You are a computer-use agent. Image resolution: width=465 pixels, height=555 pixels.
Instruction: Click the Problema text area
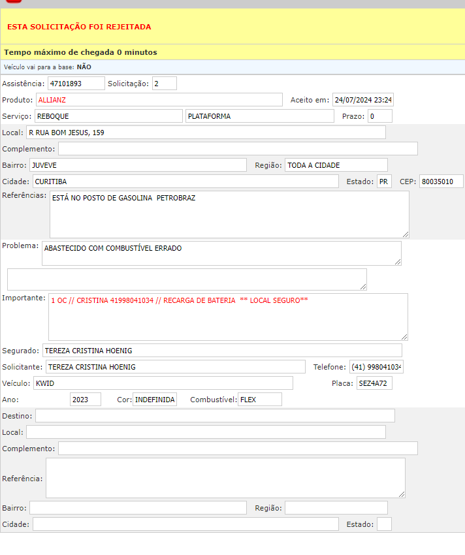tap(221, 253)
